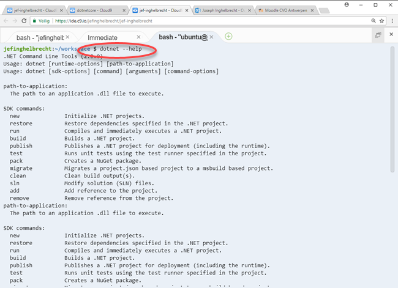The width and height of the screenshot is (398, 288).
Task: Close the Immediate tab
Action: coord(141,37)
